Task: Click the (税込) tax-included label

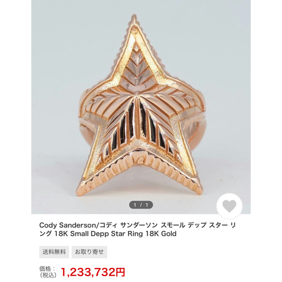Action: [x=48, y=275]
